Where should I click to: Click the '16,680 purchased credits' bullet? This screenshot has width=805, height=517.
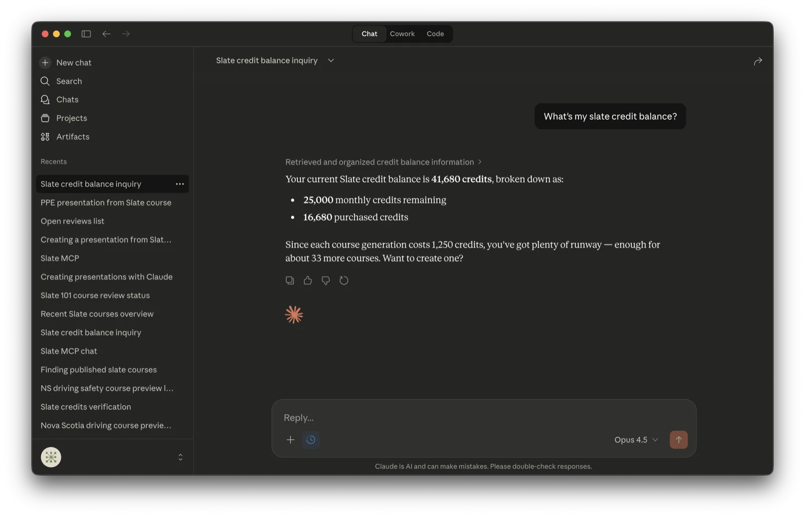click(355, 217)
